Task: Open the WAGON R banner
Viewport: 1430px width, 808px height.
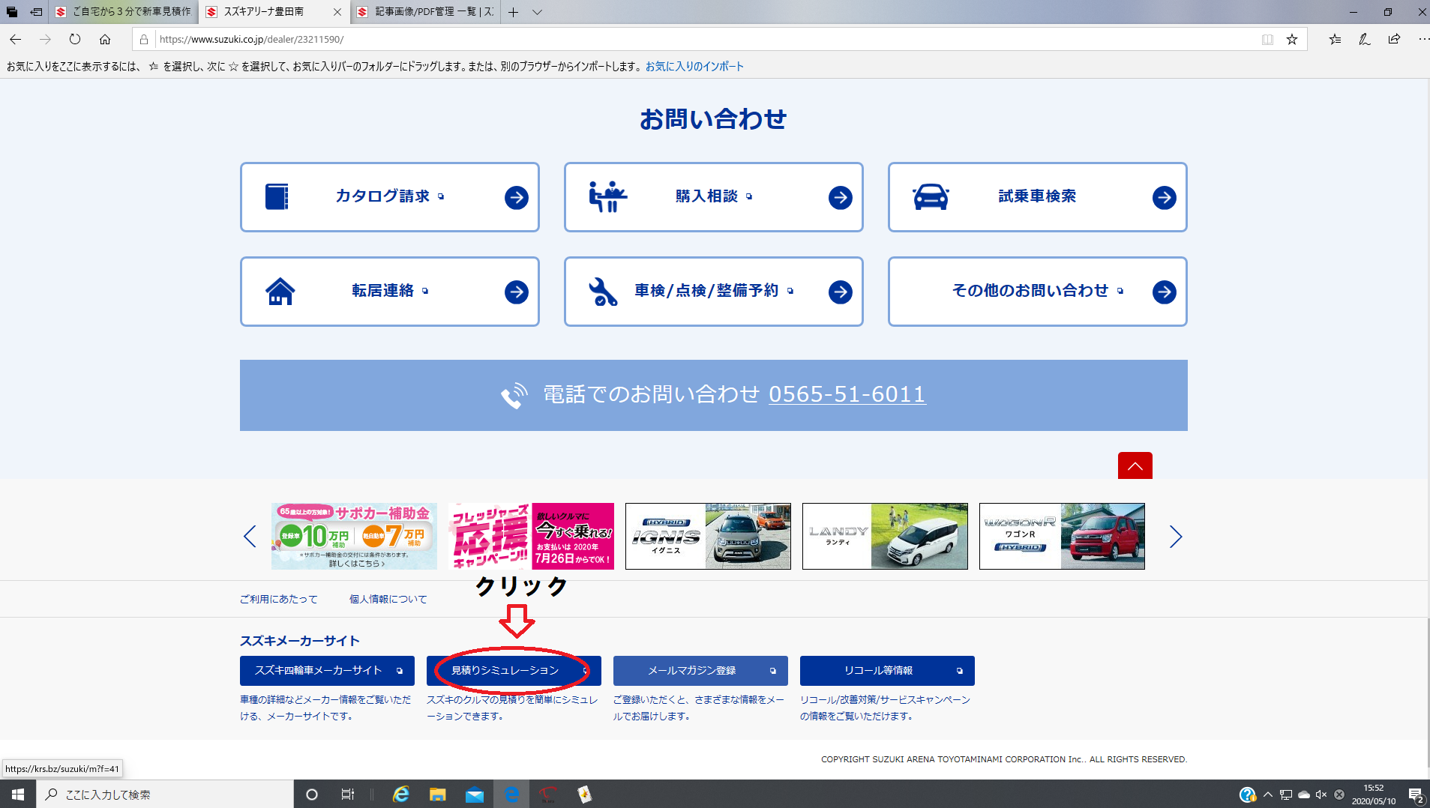Action: (1062, 536)
